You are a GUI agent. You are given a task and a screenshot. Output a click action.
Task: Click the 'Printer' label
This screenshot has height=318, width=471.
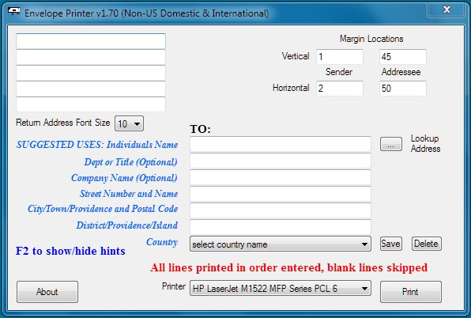click(x=174, y=286)
